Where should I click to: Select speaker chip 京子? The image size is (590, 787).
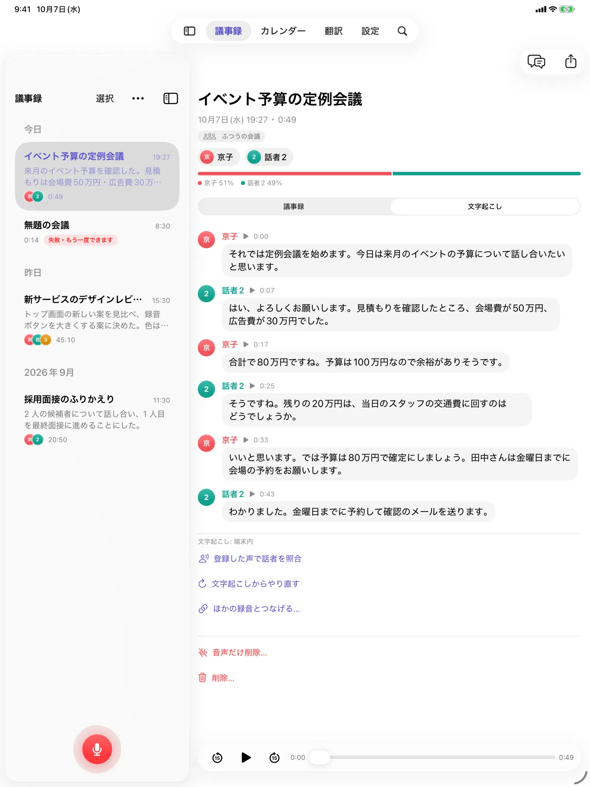click(x=219, y=157)
